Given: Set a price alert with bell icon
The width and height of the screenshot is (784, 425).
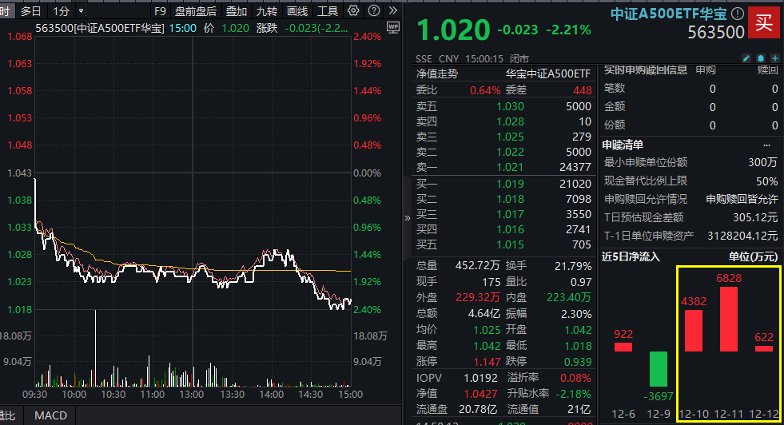Looking at the screenshot, I should (761, 58).
